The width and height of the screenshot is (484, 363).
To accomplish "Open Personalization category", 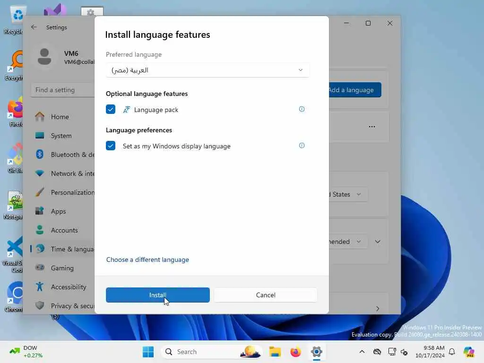I will pyautogui.click(x=63, y=192).
